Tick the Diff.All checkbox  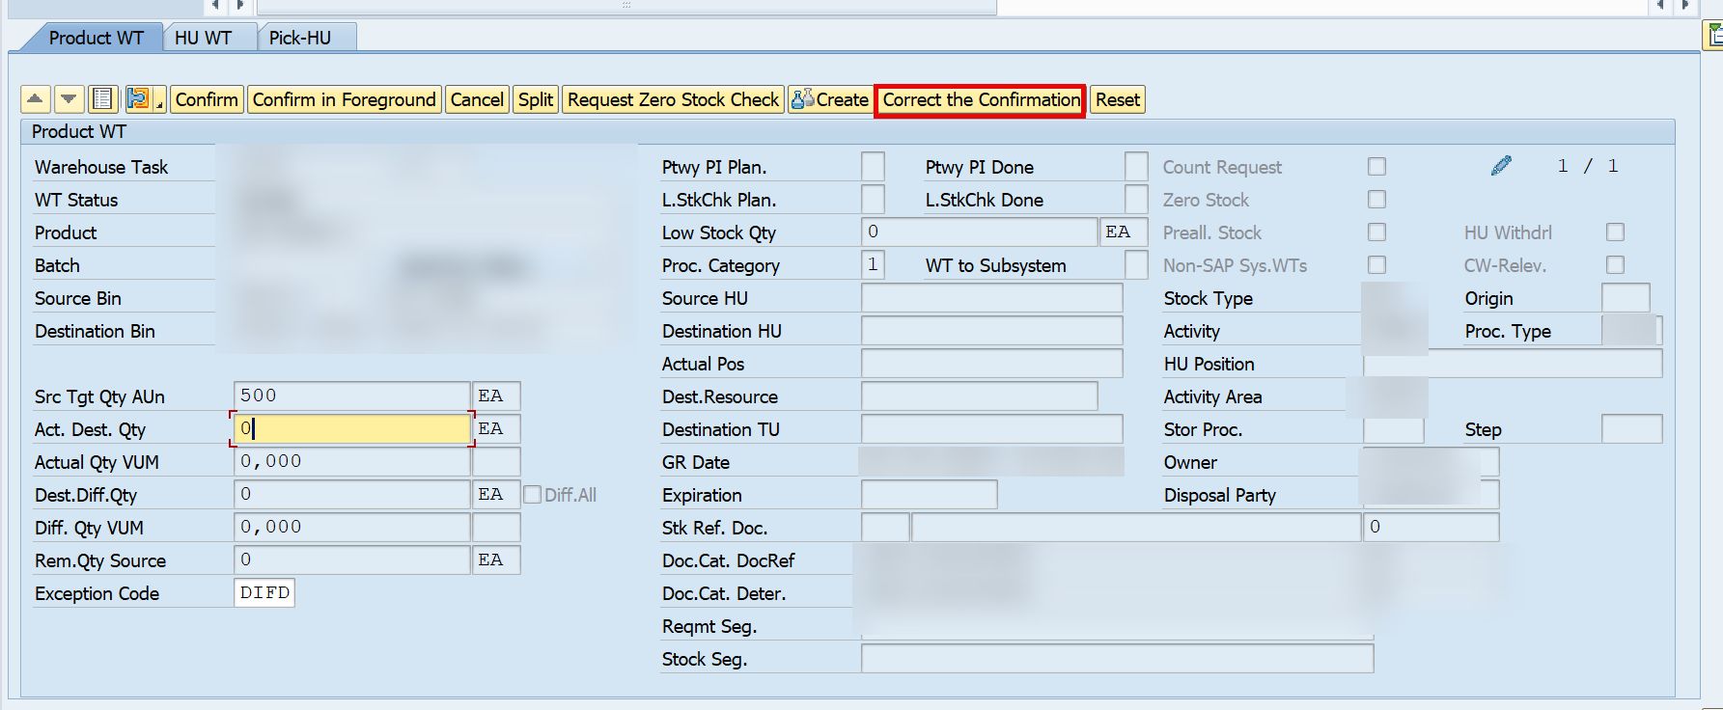[532, 495]
